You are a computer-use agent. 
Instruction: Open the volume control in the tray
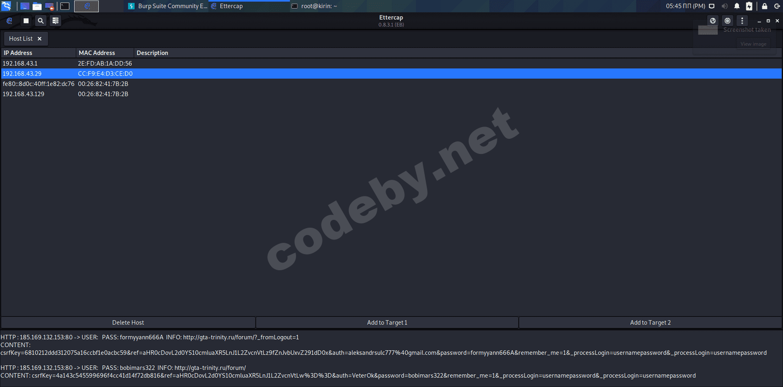(x=725, y=6)
